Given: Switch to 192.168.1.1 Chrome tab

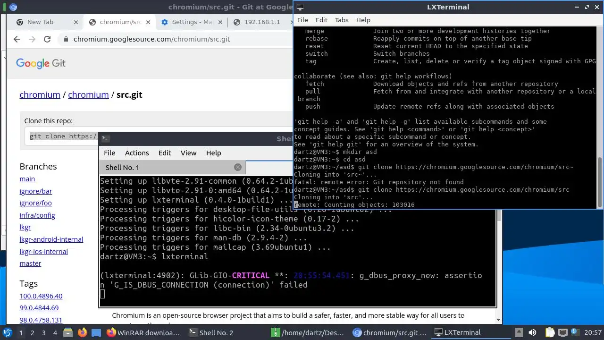Looking at the screenshot, I should click(262, 22).
